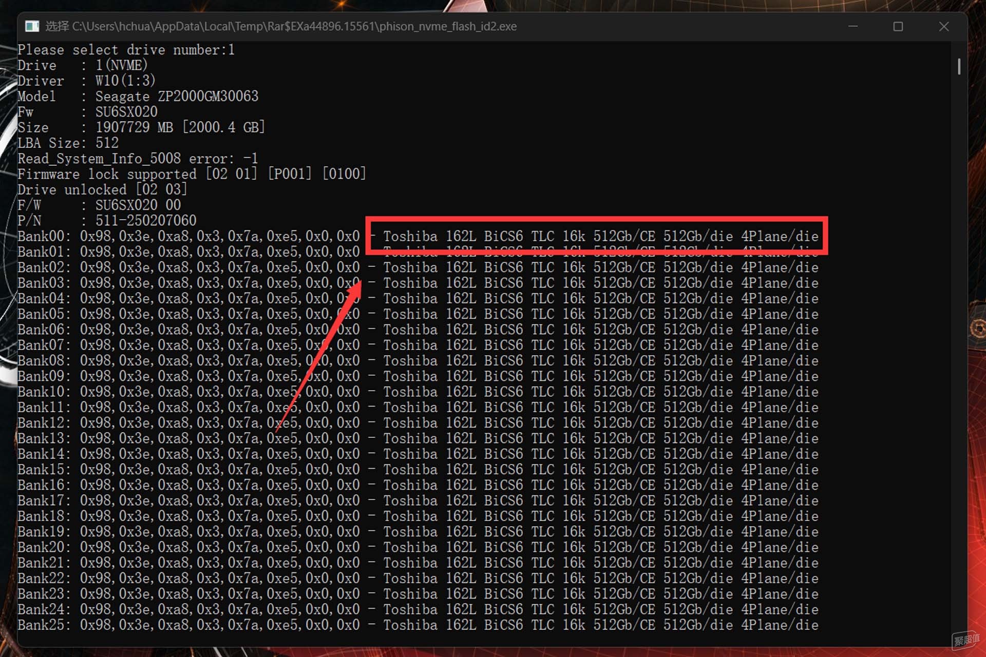Click the Bank14 row
The width and height of the screenshot is (986, 657).
[x=418, y=454]
